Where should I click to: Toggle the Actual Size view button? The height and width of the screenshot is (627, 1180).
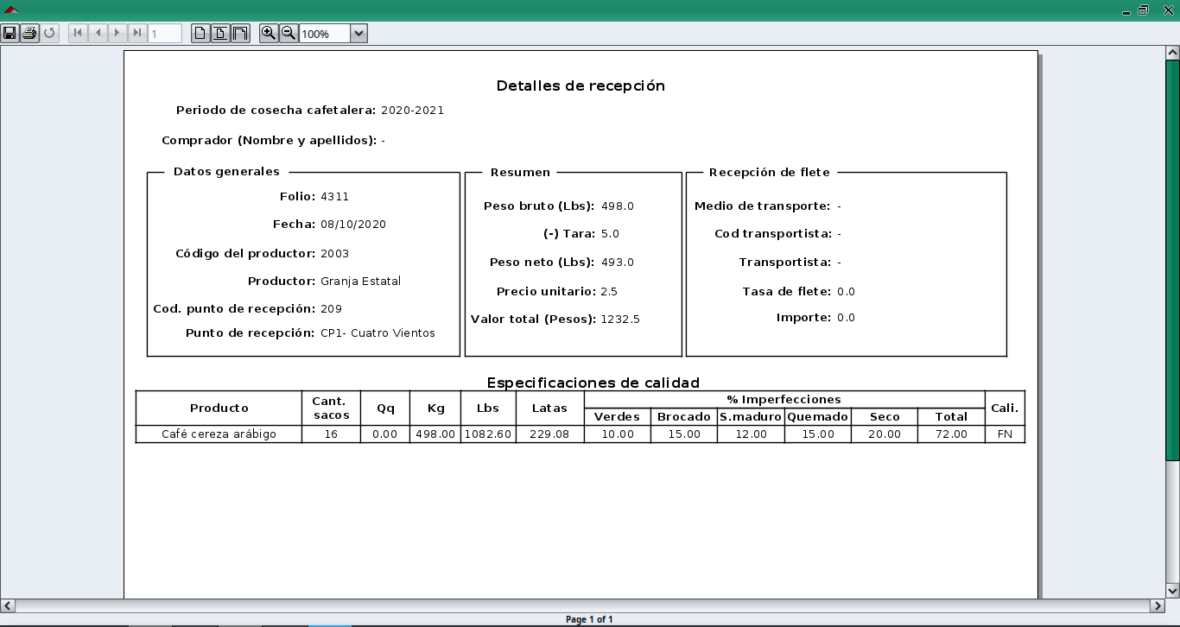click(200, 34)
